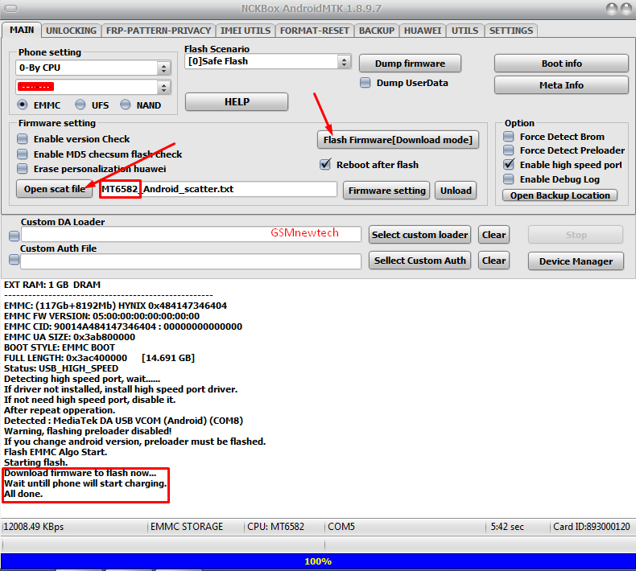Open the FORMAT-RESET tab
The height and width of the screenshot is (571, 636).
tap(314, 31)
